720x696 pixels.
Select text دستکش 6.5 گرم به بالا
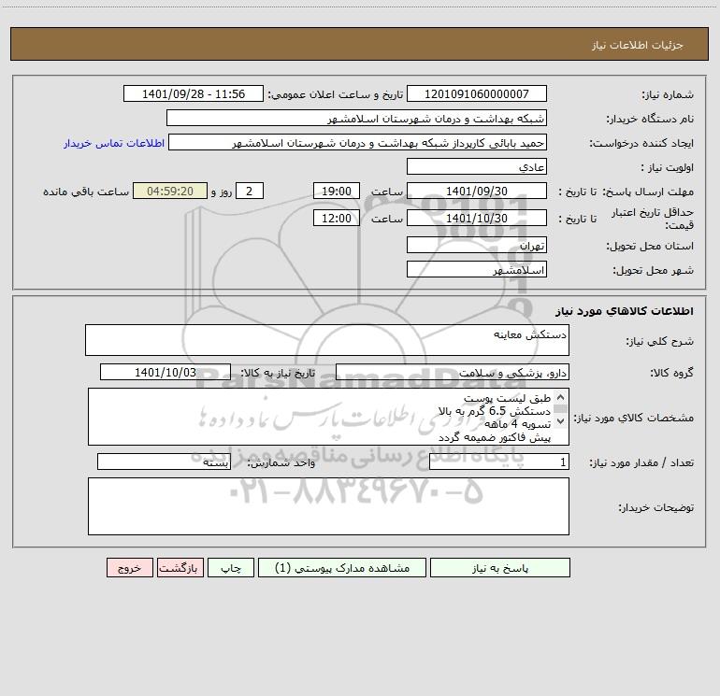pos(495,411)
